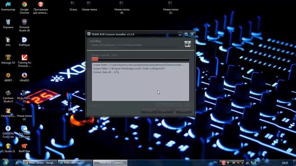The height and width of the screenshot is (166, 296).
Task: Select the Any Video Converter icon
Action: point(25,132)
